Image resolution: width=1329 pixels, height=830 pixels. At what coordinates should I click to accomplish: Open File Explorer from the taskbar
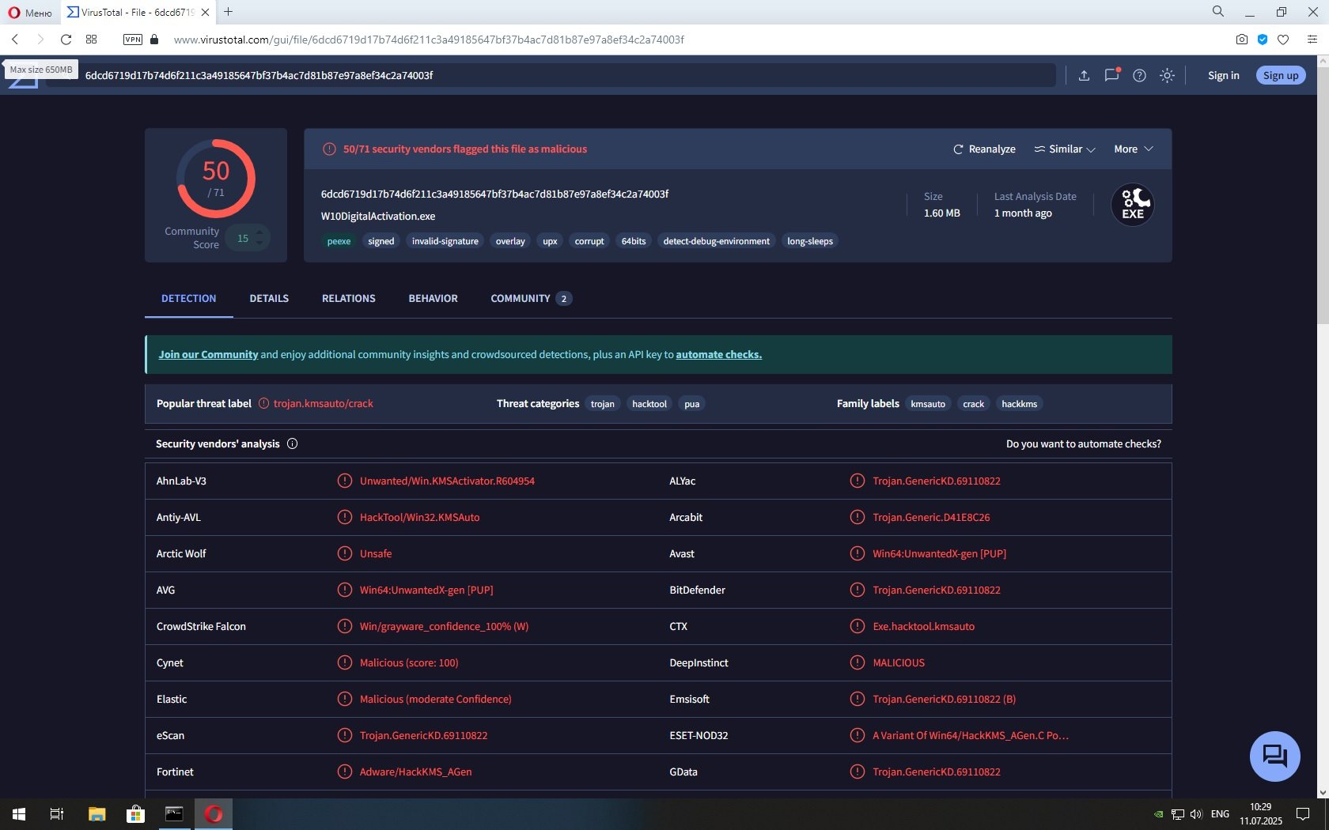click(97, 814)
